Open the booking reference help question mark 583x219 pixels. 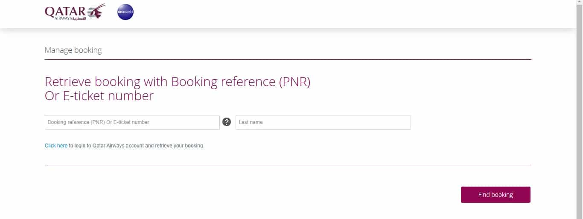[x=227, y=122]
